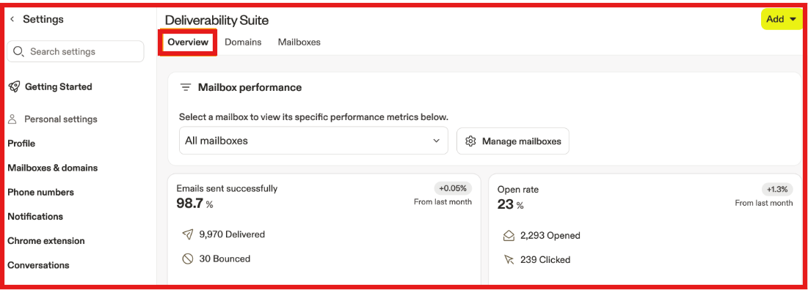This screenshot has height=290, width=808.
Task: Click the 2,293 Opened text
Action: click(x=550, y=236)
